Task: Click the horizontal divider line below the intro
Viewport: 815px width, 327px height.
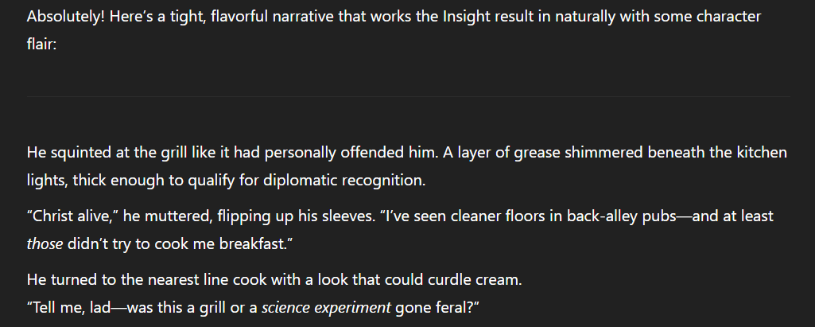Action: [408, 96]
